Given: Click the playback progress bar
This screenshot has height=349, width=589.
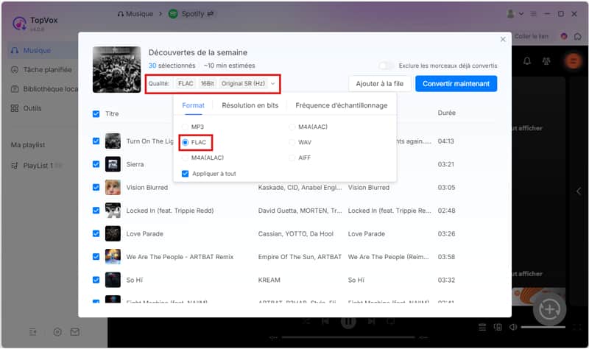Looking at the screenshot, I should [x=348, y=337].
